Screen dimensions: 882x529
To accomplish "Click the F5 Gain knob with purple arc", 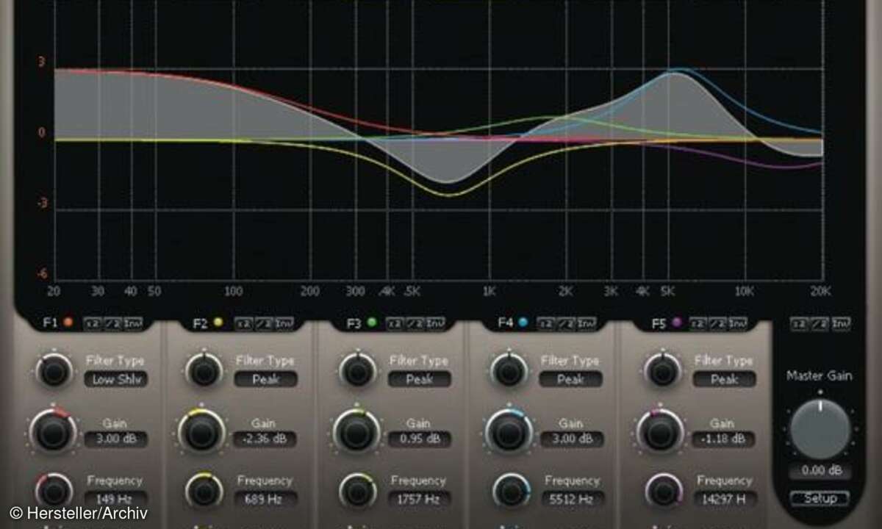I will click(660, 431).
